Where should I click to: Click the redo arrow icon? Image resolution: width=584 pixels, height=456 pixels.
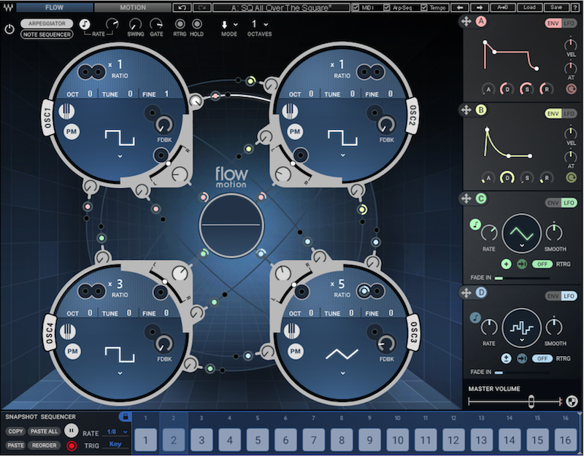click(x=202, y=7)
